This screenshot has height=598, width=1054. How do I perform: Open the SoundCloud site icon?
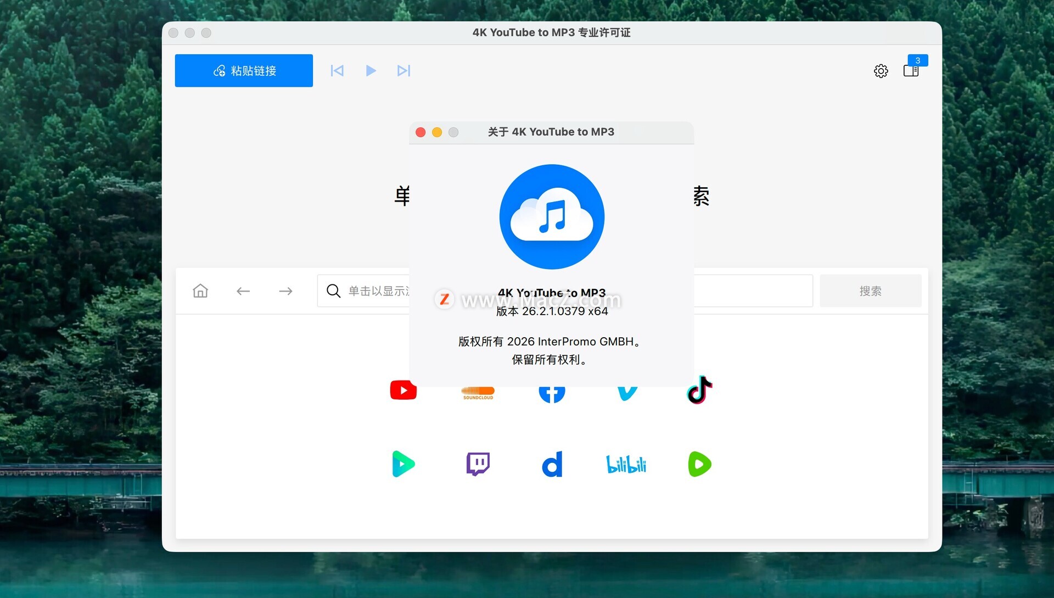[x=478, y=393]
